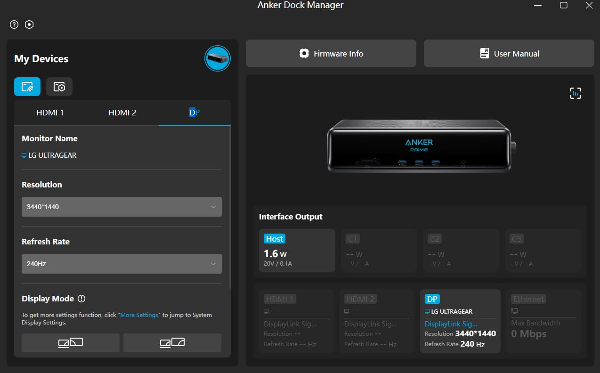Select the HDMI 1 output card
This screenshot has width=600, height=373.
tap(296, 321)
